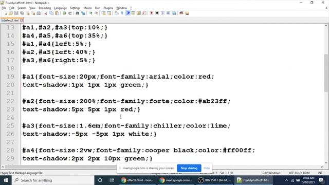Click the Close file toolbar icon

(27, 13)
